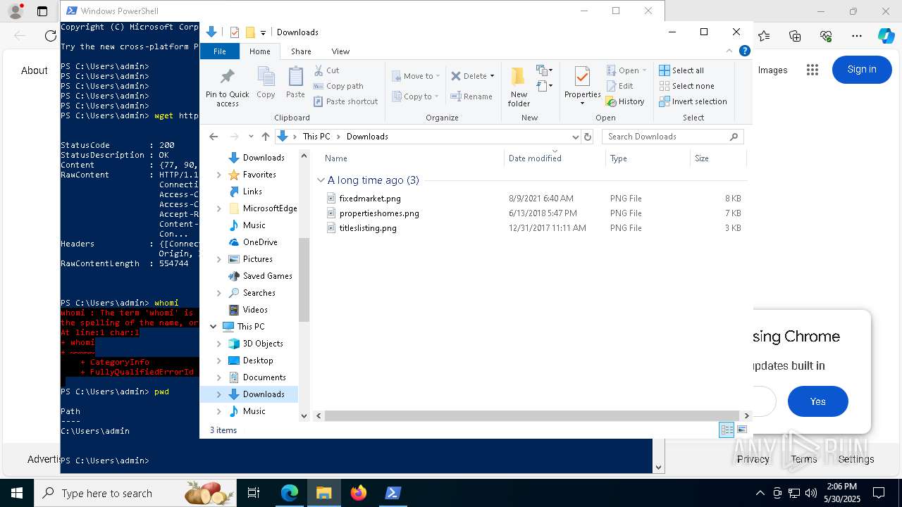Click Pin to Quick access icon
The image size is (902, 507).
[x=227, y=87]
